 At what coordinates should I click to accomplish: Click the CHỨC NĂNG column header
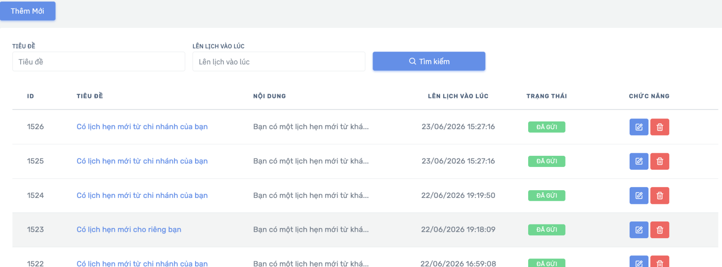point(649,96)
